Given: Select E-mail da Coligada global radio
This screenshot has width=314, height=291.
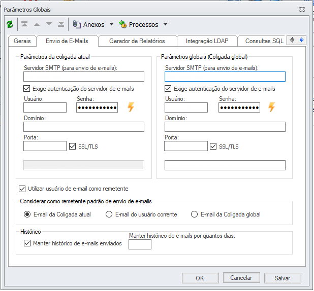Looking at the screenshot, I should [194, 214].
